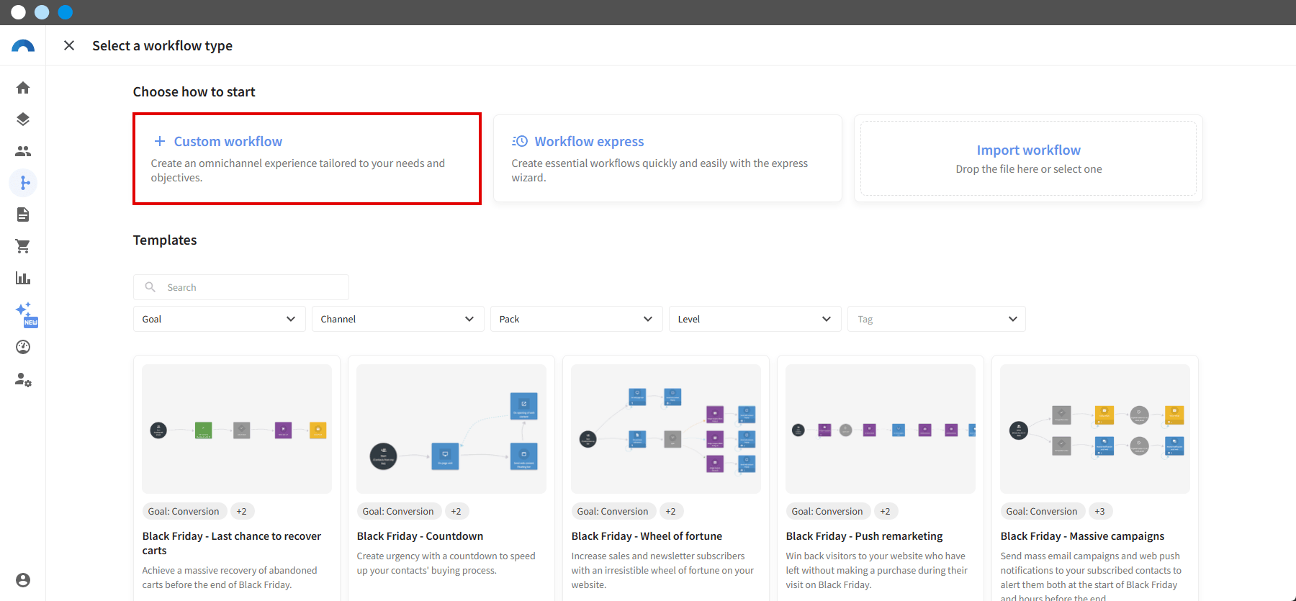Click Goal: Conversion tag on Last chance card

coord(184,511)
